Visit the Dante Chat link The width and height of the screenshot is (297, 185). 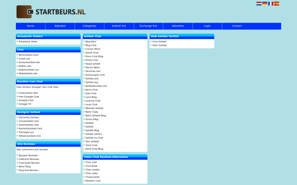pyautogui.click(x=92, y=53)
